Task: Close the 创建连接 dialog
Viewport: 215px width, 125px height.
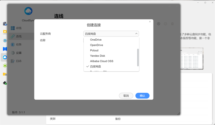Action: point(150,22)
